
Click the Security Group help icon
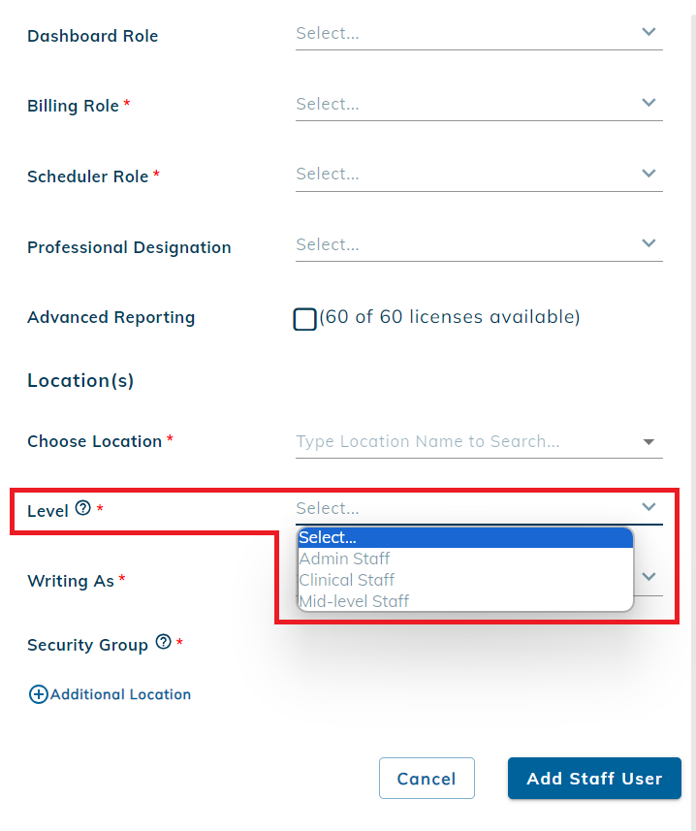(164, 642)
